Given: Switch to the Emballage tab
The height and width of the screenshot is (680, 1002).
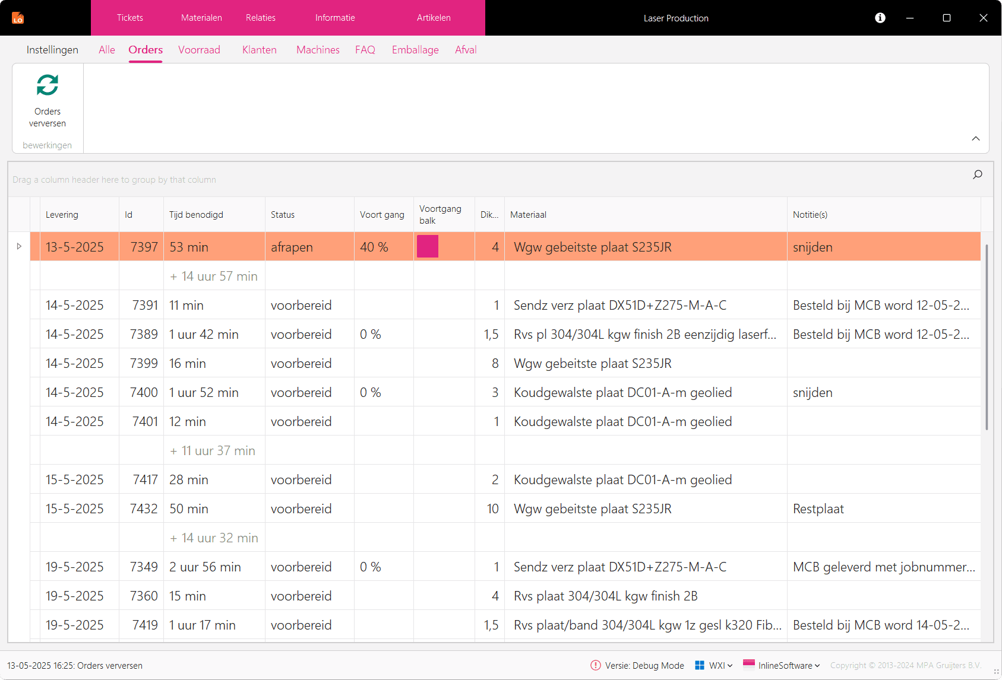Looking at the screenshot, I should [x=415, y=50].
